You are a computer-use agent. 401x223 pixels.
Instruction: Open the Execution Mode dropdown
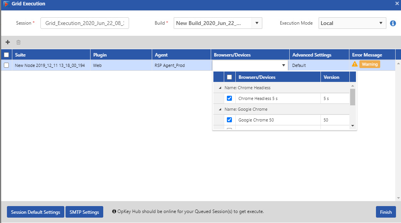(x=381, y=23)
